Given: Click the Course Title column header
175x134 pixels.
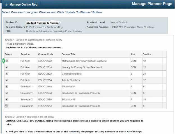Looking at the screenshot, I should [x=68, y=54].
